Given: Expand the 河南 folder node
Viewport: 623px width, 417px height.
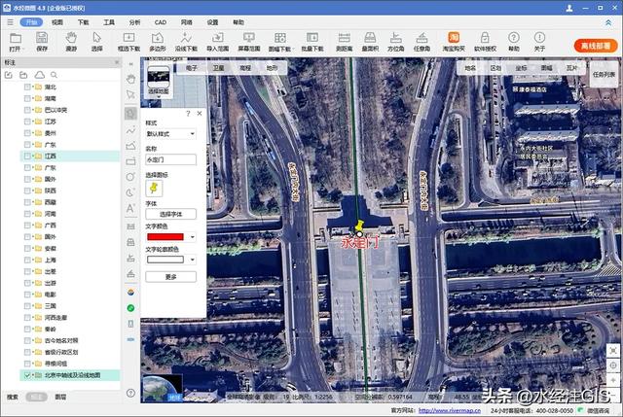Looking at the screenshot, I should pos(33,214).
